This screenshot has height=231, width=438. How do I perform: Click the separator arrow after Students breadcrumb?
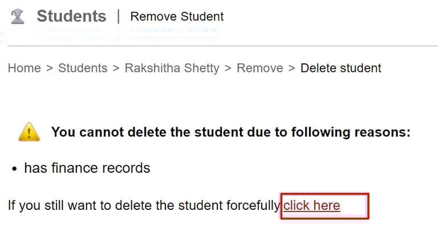[x=116, y=68]
